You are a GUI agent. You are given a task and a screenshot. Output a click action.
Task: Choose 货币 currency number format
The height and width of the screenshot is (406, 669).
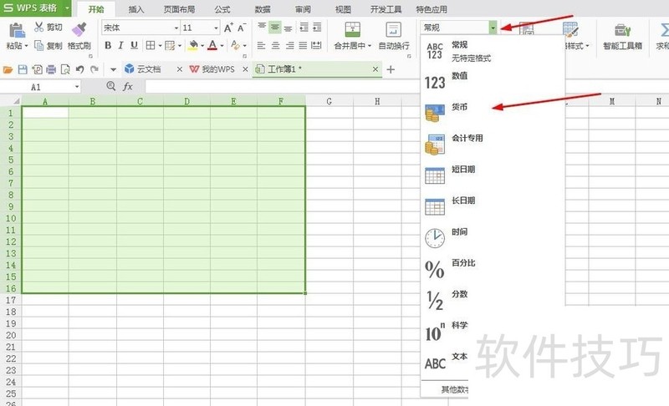click(x=493, y=113)
